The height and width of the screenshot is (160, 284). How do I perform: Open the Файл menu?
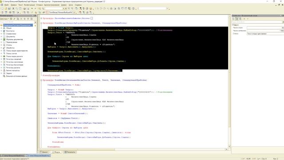pos(7,5)
